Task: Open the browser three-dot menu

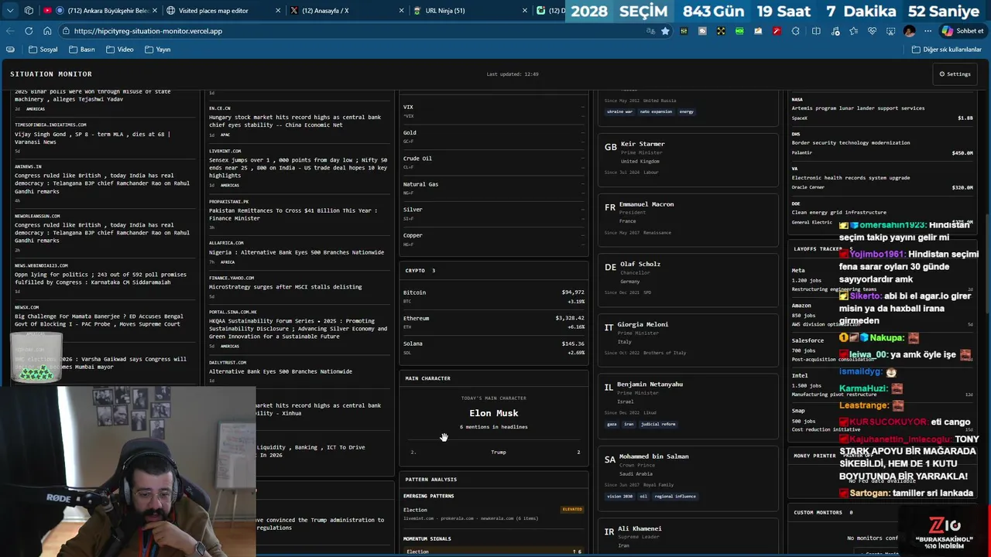Action: 928,31
